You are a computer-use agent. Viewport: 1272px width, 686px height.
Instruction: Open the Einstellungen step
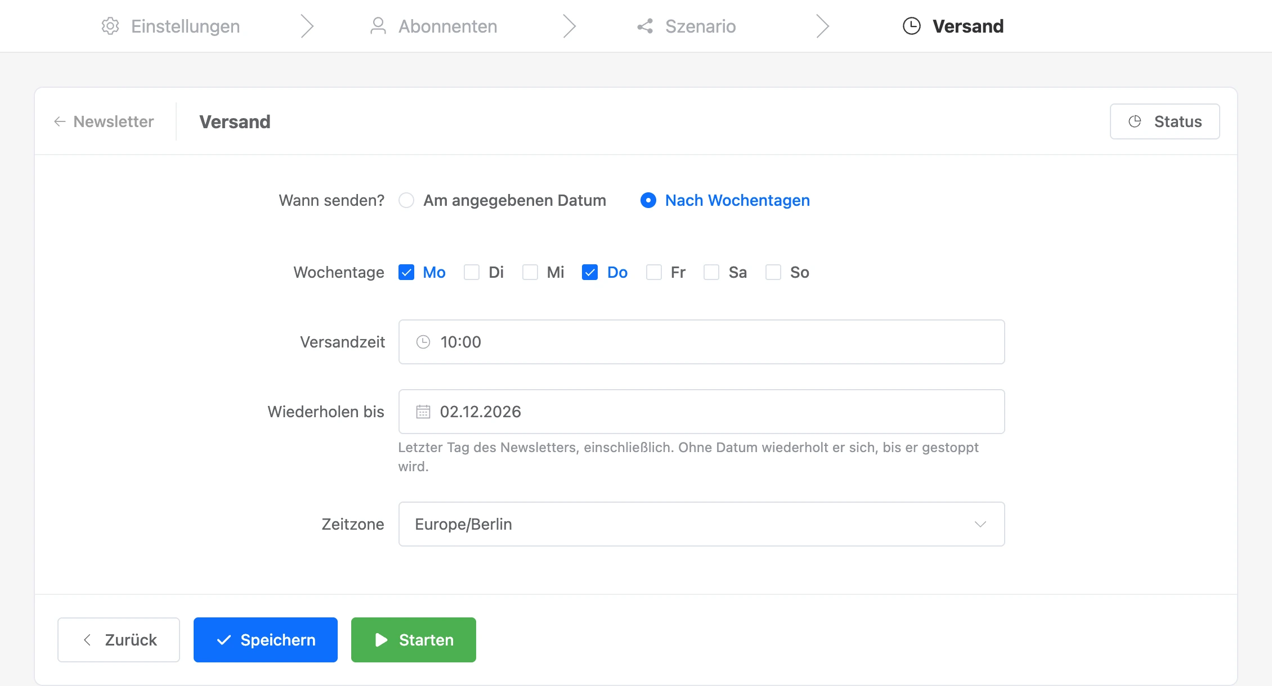[x=171, y=26]
